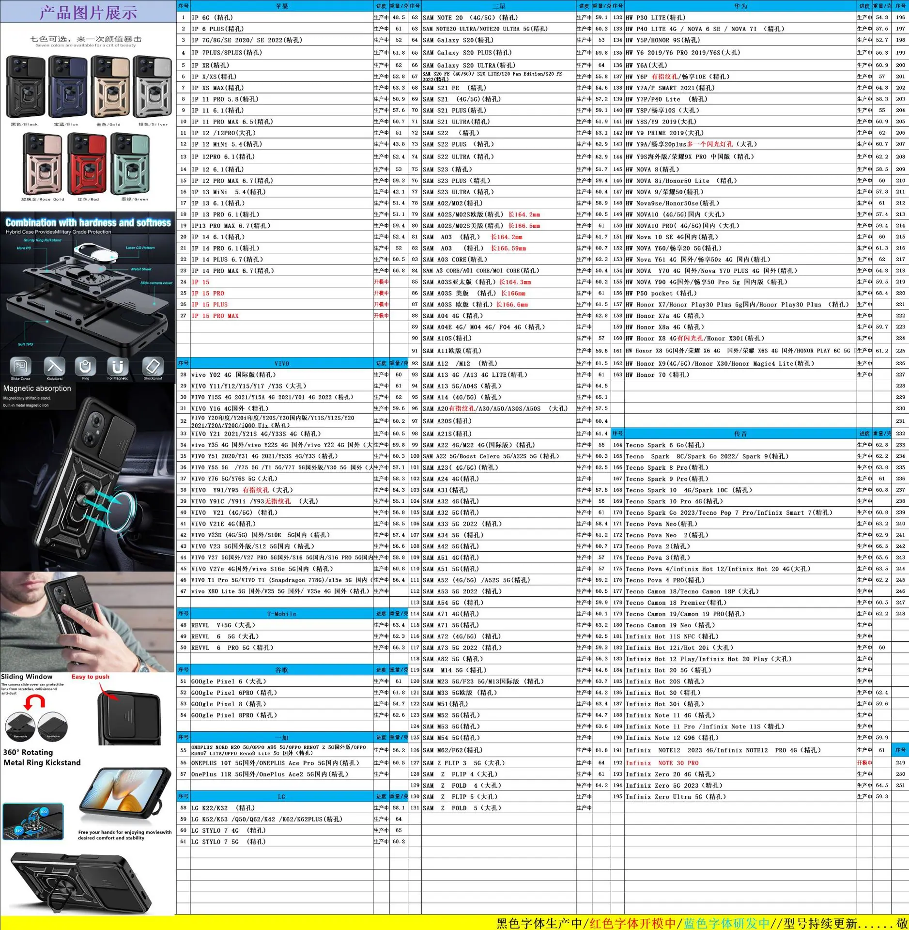Select the 华为 section header

(740, 6)
